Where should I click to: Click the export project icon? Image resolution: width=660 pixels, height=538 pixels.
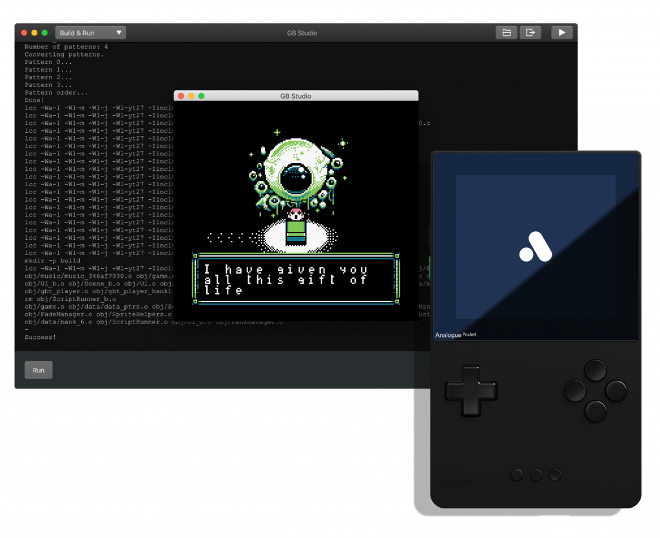tap(530, 33)
